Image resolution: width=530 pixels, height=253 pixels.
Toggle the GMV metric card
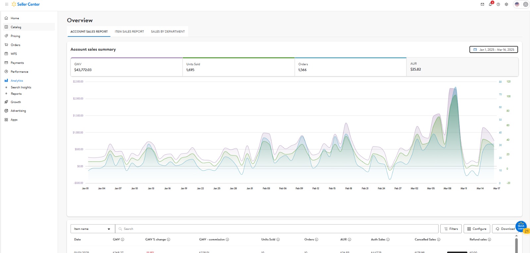click(126, 67)
